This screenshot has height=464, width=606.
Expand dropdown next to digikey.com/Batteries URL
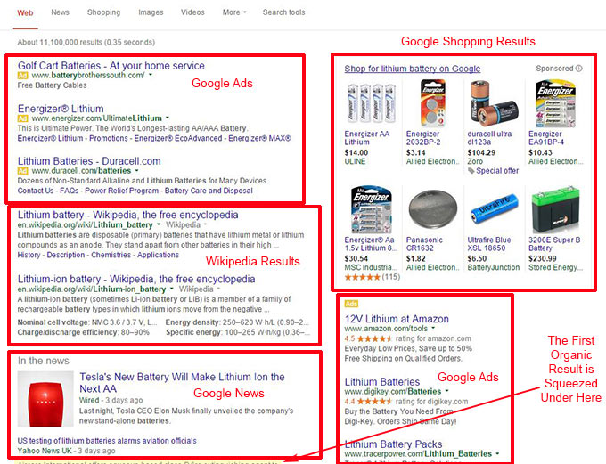[446, 391]
